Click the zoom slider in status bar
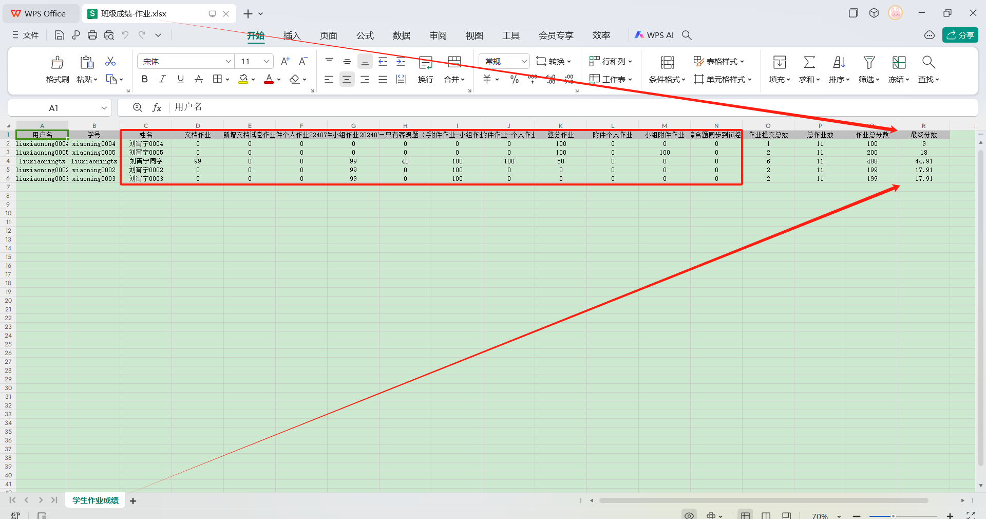The width and height of the screenshot is (986, 519). [893, 515]
